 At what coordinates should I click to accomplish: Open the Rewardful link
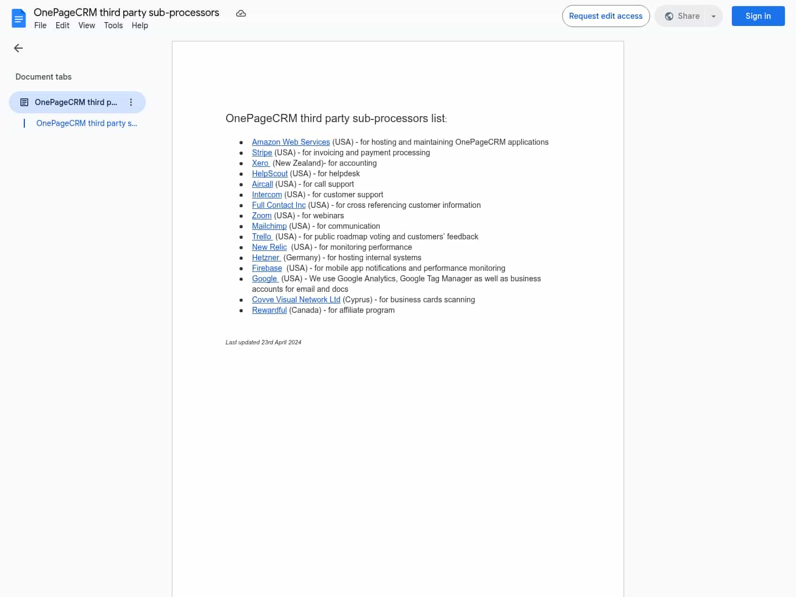269,310
